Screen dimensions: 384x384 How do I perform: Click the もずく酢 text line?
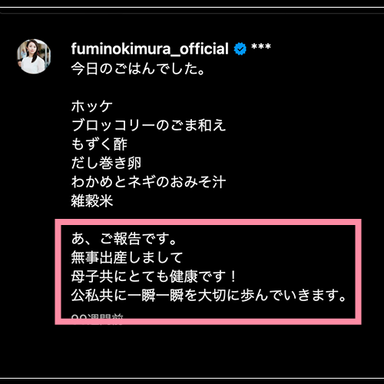click(99, 144)
